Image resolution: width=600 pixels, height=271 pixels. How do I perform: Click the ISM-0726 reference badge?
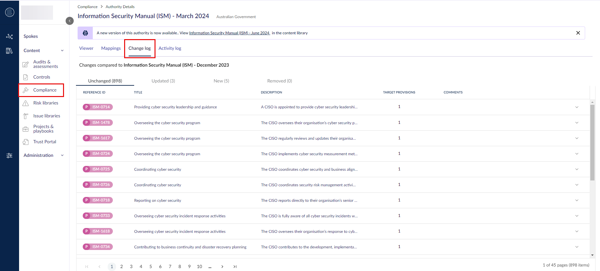98,185
